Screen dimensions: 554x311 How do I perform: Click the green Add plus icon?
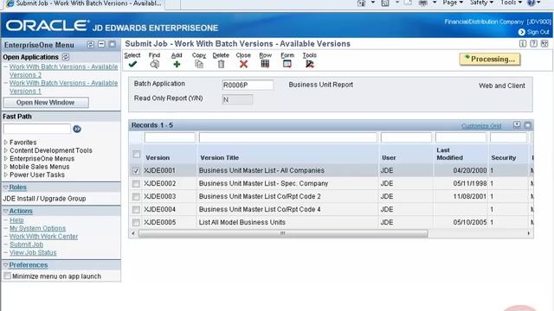(x=177, y=64)
